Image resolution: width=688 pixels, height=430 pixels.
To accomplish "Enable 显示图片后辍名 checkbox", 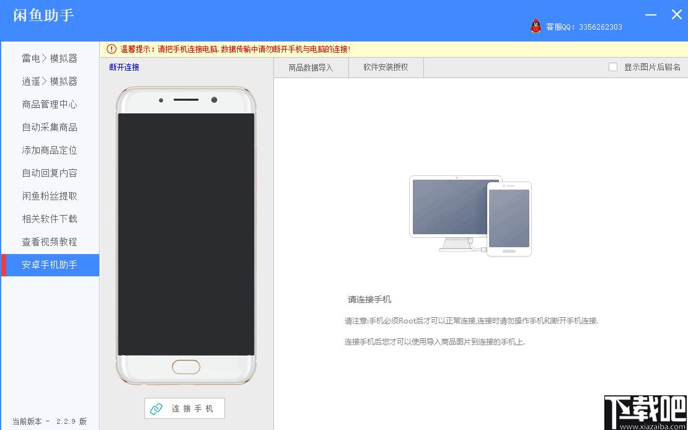I will (x=613, y=67).
